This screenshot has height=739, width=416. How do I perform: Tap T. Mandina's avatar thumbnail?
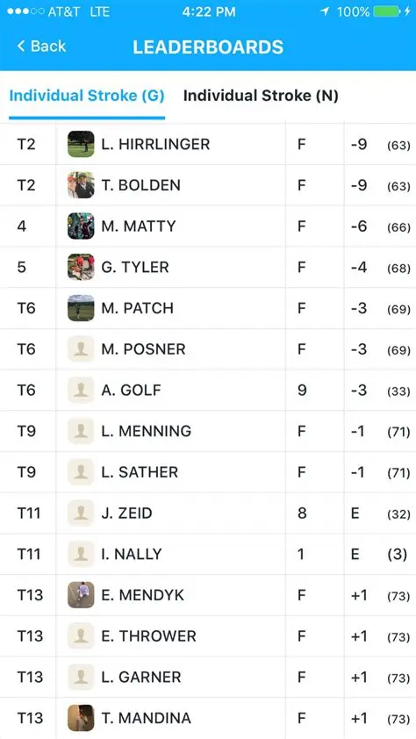81,718
